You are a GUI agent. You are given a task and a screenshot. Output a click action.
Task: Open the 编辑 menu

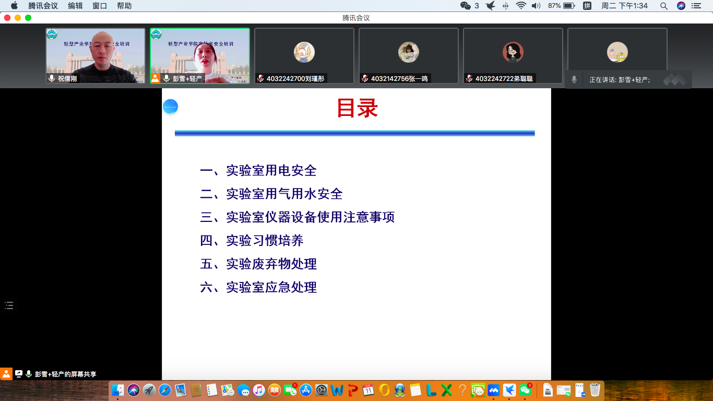75,6
